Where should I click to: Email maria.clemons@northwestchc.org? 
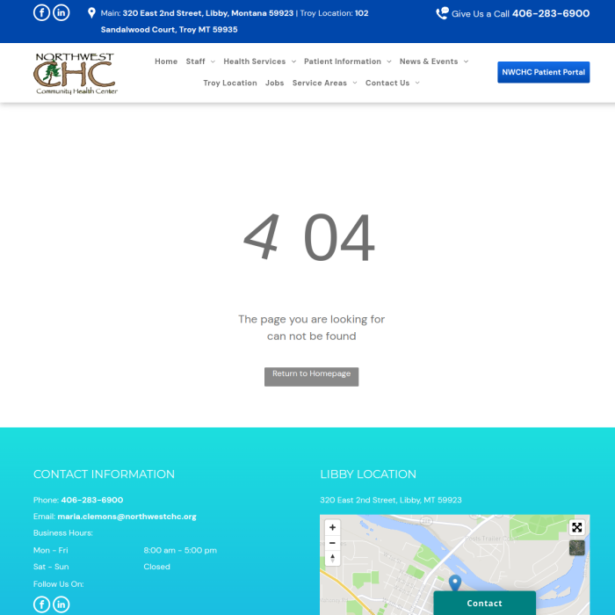[127, 517]
